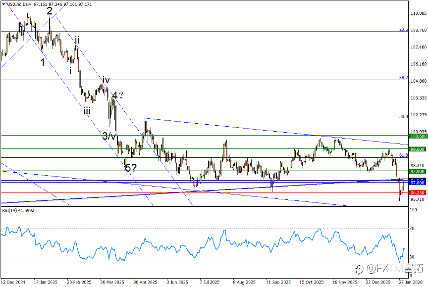428x287 pixels.
Task: Select the RSI(14) indicator label
Action: (x=18, y=210)
